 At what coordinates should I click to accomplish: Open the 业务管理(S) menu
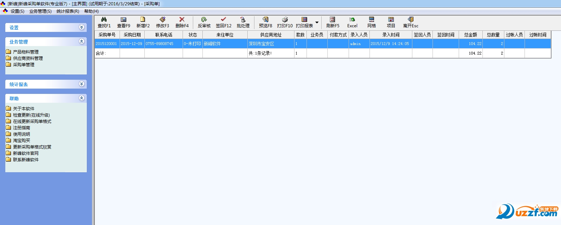click(x=40, y=11)
